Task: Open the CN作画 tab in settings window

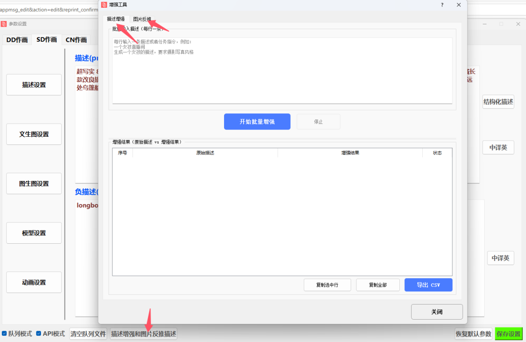Action: click(x=76, y=40)
